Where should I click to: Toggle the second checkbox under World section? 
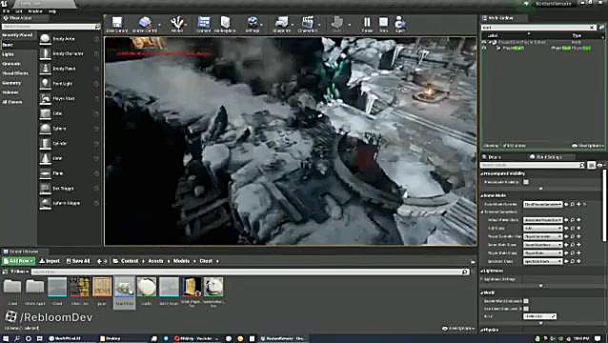tap(526, 309)
